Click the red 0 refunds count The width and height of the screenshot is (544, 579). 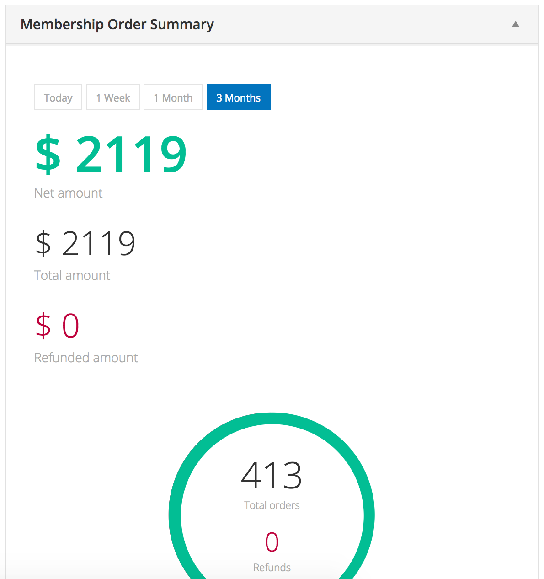(272, 542)
